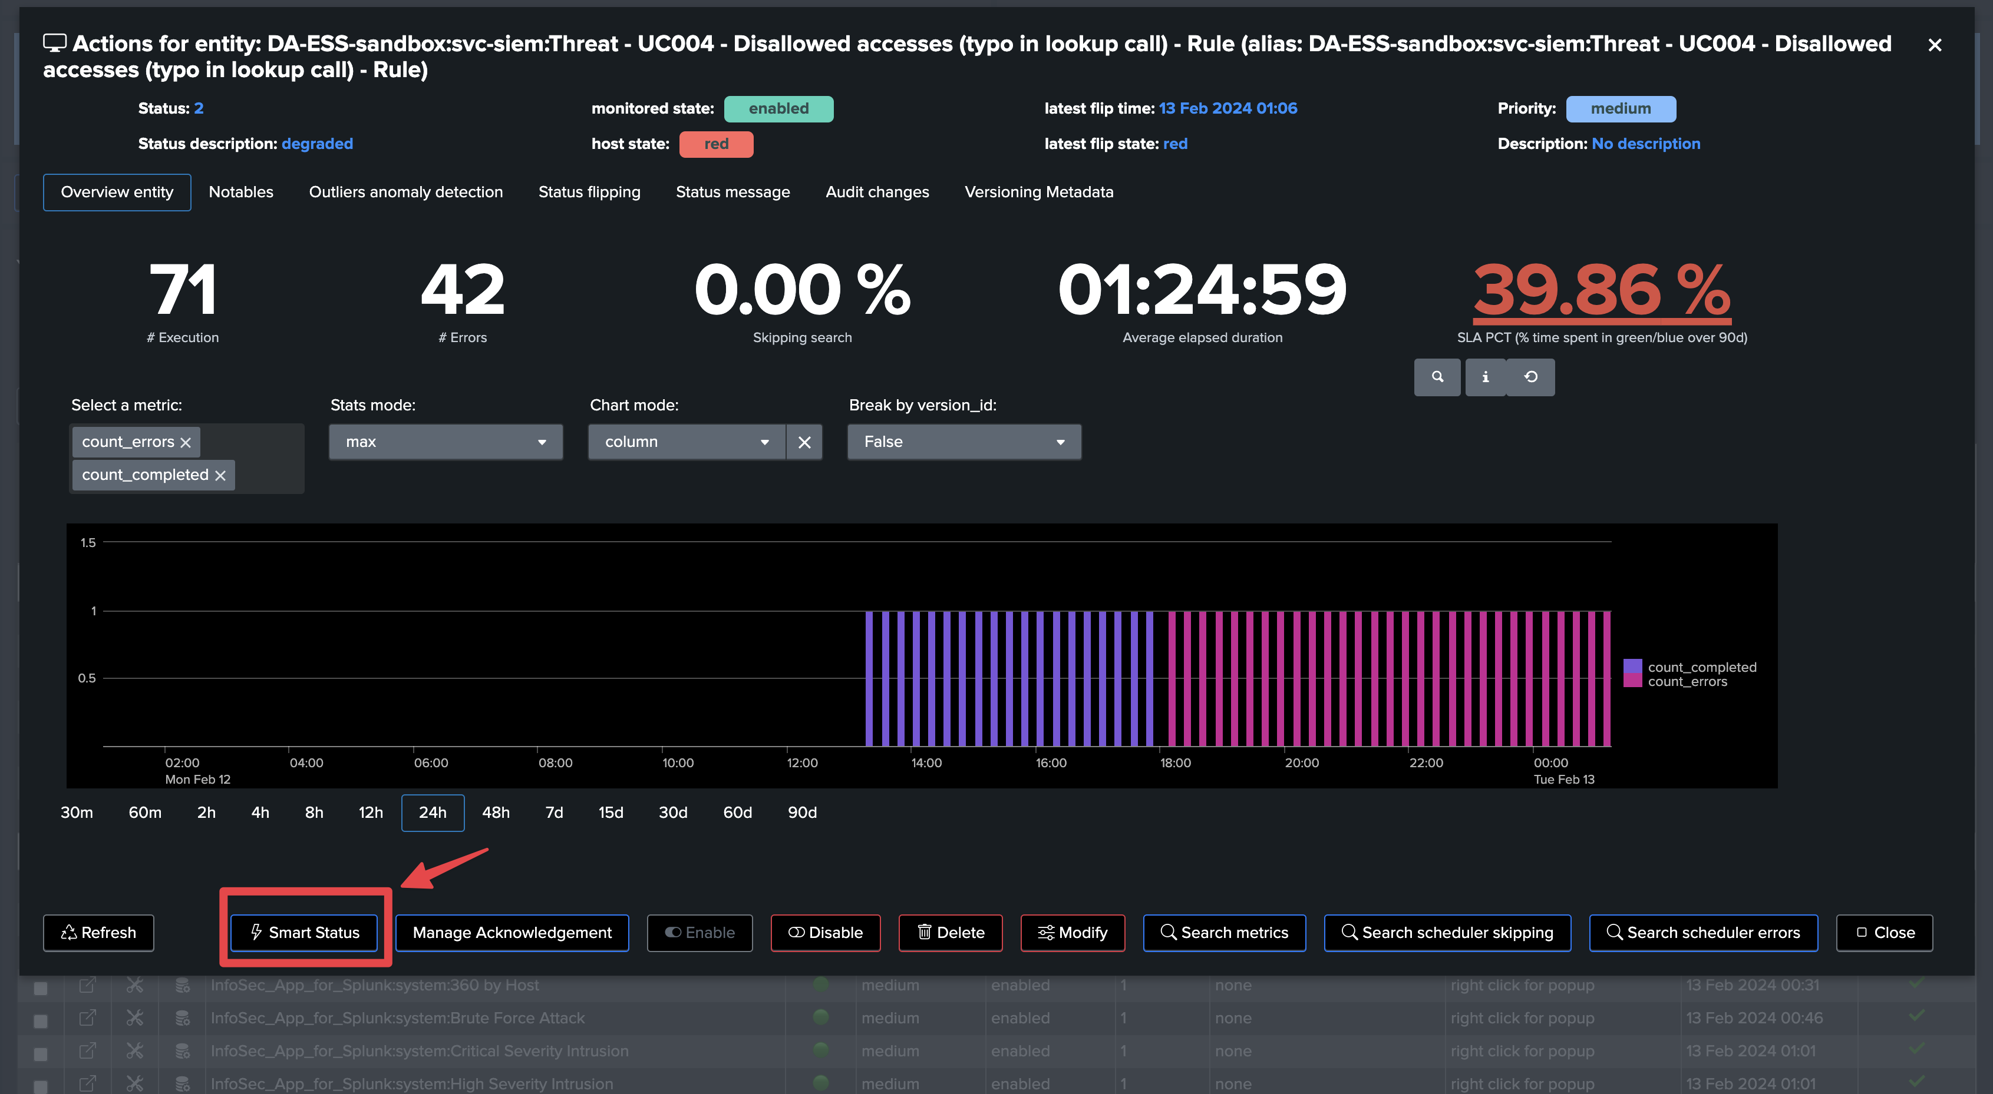Check the box for Critical Severity Intrusion row
The width and height of the screenshot is (1993, 1094).
tap(41, 1053)
